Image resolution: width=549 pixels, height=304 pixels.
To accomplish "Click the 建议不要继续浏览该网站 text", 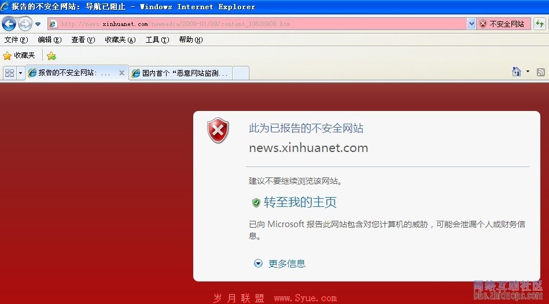I will [x=295, y=181].
